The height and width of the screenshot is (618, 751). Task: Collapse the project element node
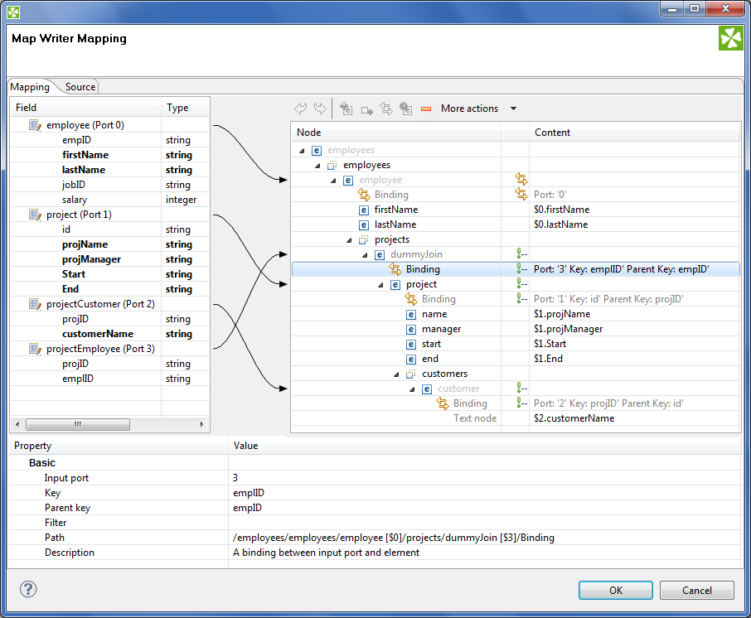coord(380,285)
